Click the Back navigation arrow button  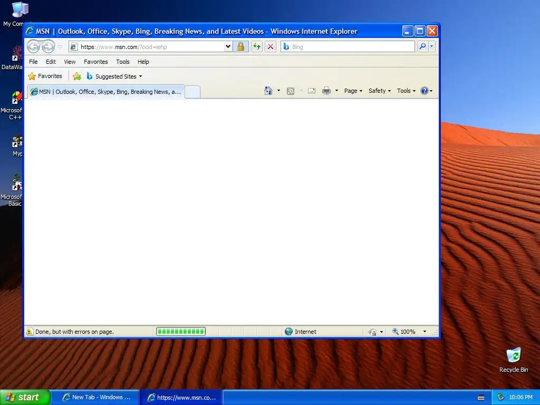coord(33,46)
